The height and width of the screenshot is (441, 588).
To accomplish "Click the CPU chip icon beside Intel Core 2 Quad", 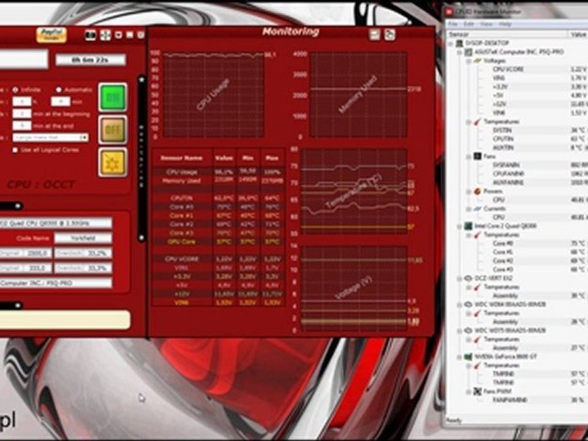I will (x=469, y=226).
